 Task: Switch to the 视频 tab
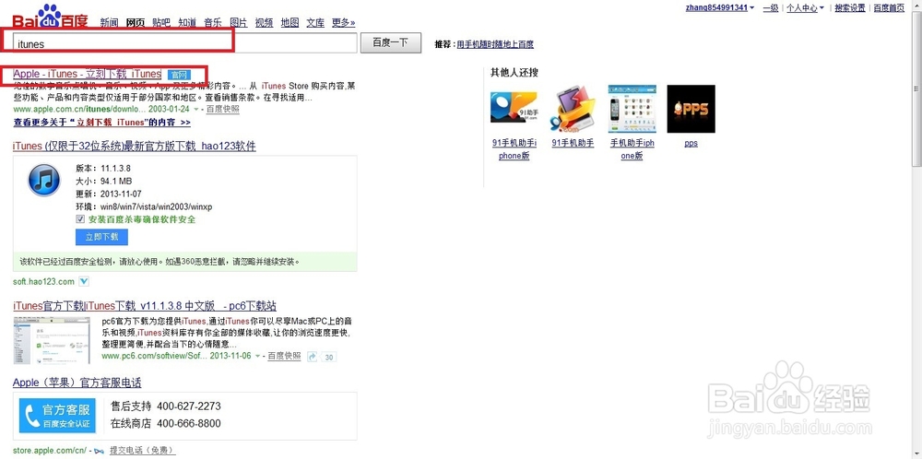click(x=264, y=23)
